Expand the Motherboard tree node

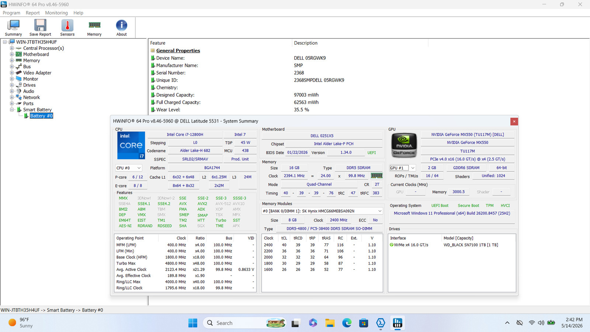pos(12,54)
